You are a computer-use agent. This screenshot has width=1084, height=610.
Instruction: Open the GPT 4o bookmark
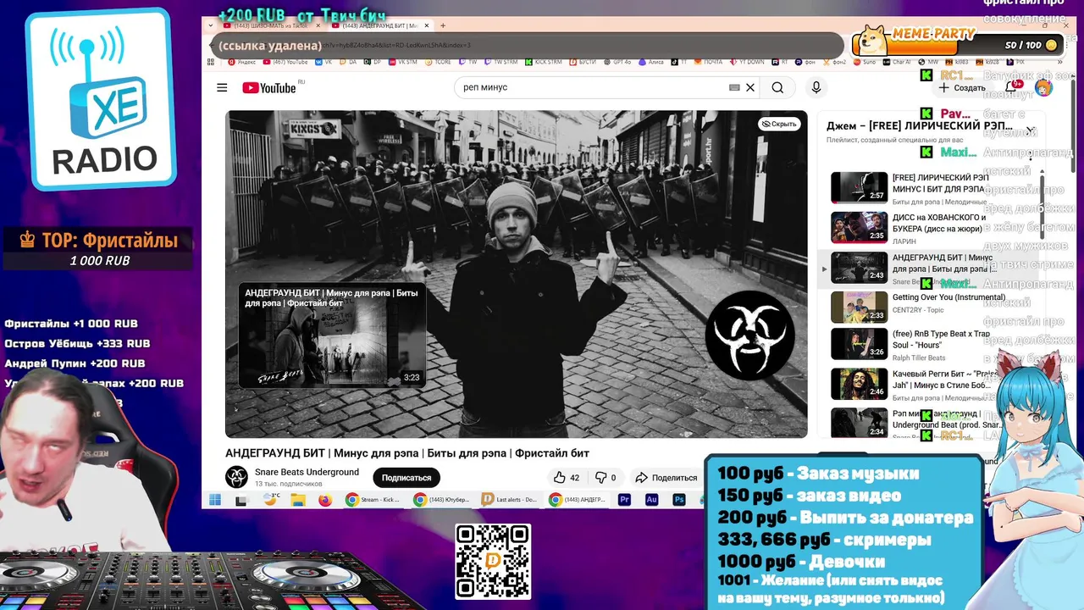coord(619,62)
